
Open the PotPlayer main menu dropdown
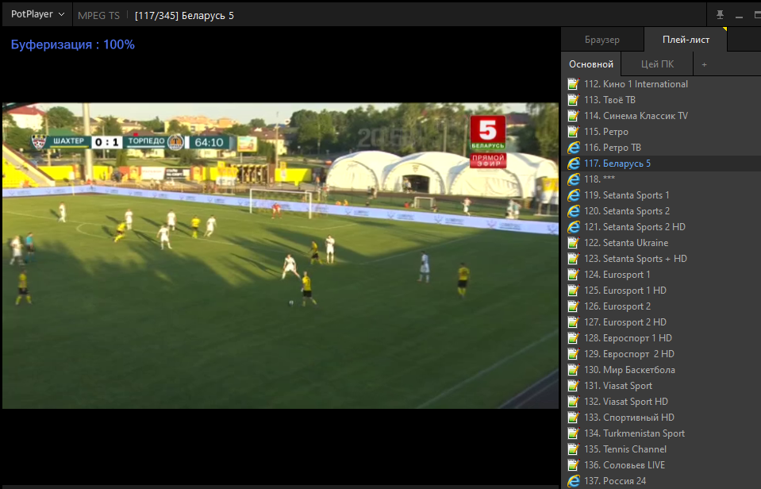pyautogui.click(x=38, y=14)
